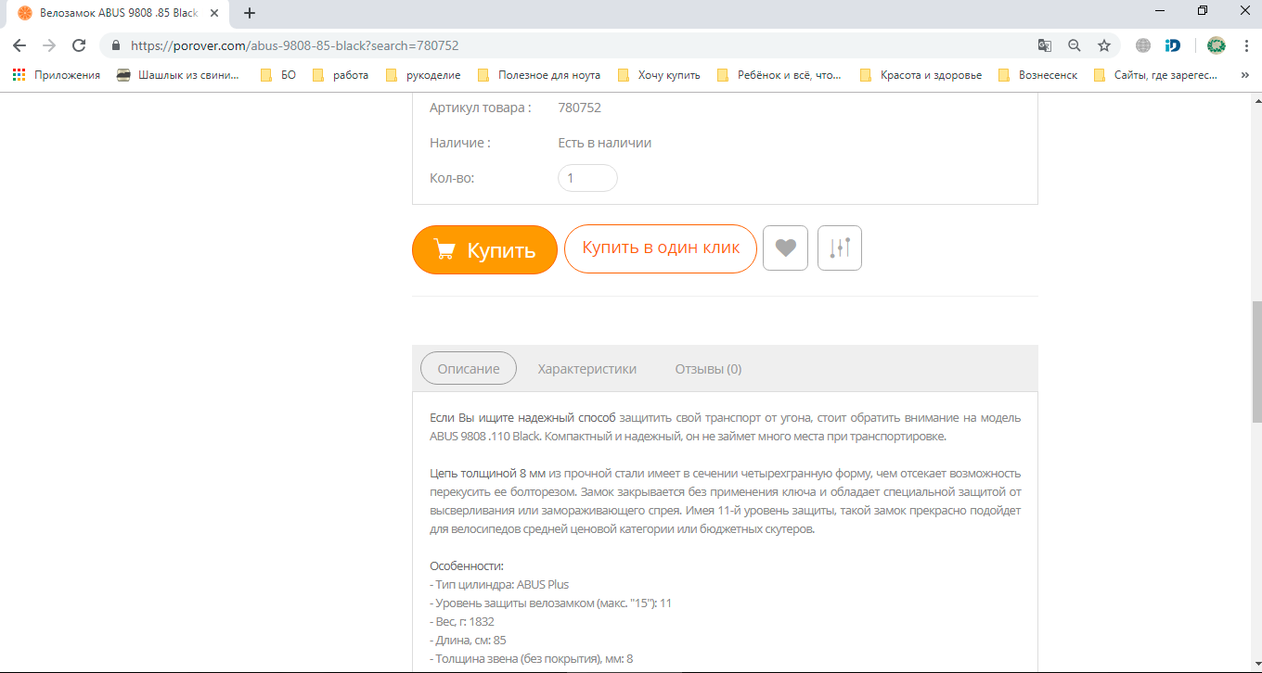Image resolution: width=1262 pixels, height=673 pixels.
Task: Click the Кол-во quantity input field
Action: tap(587, 178)
